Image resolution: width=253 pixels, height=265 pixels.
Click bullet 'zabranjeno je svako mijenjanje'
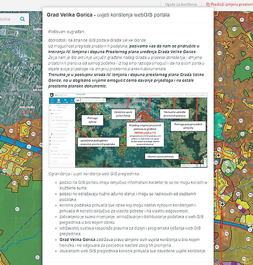pos(132,219)
